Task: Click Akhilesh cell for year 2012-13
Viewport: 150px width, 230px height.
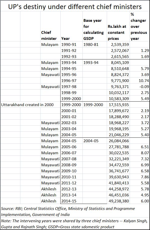Action: click(x=49, y=189)
